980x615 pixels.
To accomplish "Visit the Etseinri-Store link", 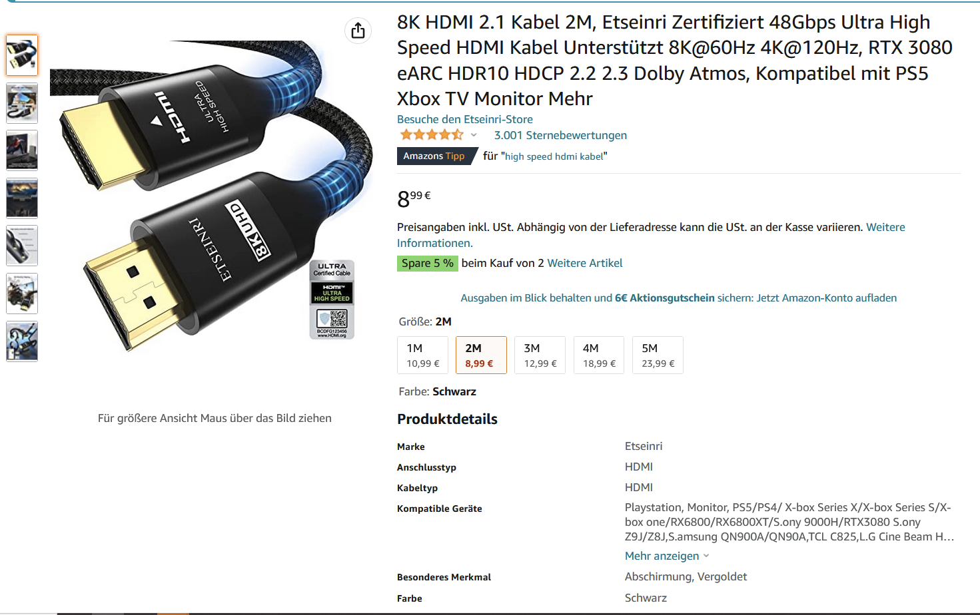I will [465, 119].
